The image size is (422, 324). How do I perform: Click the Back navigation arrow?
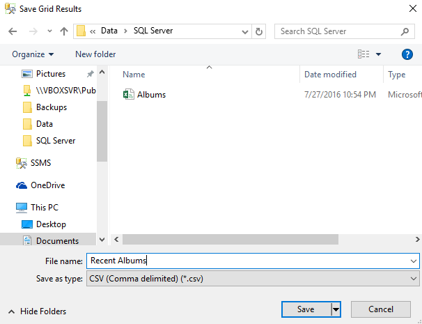(14, 31)
